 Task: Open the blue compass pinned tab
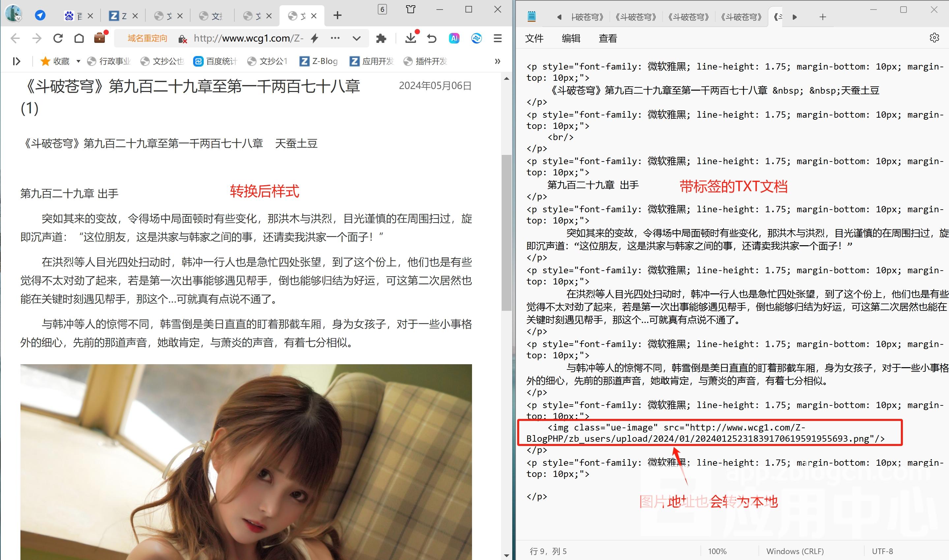(40, 15)
